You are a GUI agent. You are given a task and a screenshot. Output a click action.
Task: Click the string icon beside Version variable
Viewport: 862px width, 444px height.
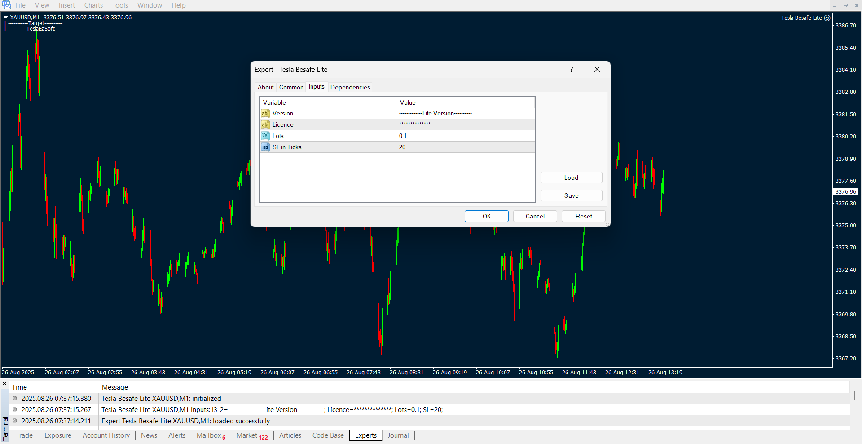(x=265, y=114)
